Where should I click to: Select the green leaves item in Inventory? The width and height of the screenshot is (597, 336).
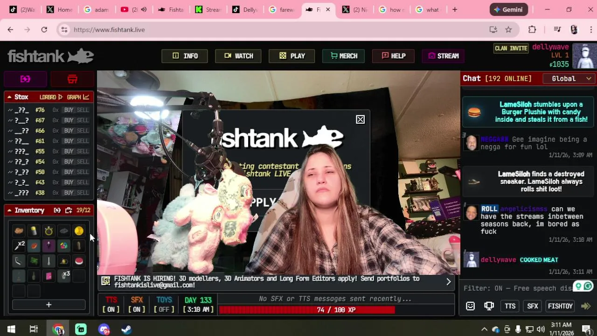34,261
